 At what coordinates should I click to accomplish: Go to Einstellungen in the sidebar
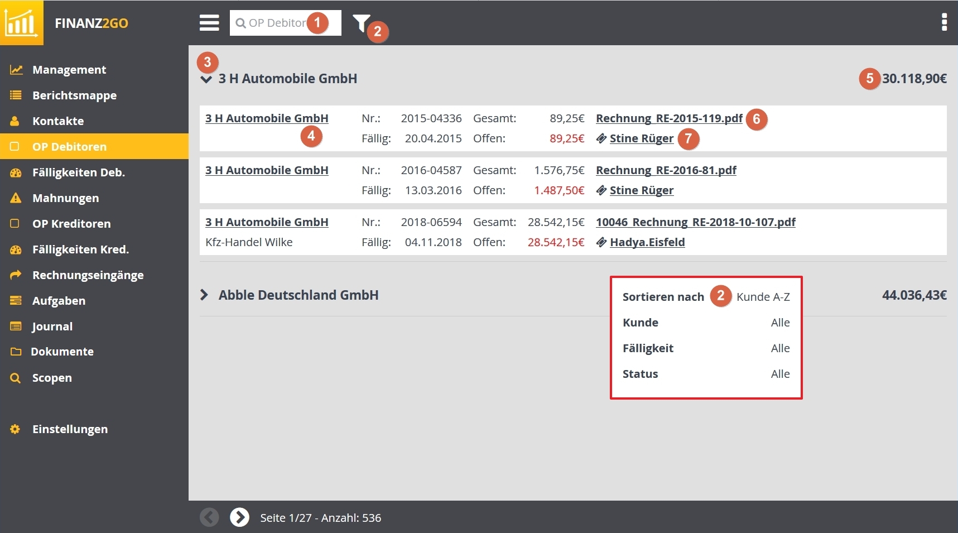tap(70, 429)
